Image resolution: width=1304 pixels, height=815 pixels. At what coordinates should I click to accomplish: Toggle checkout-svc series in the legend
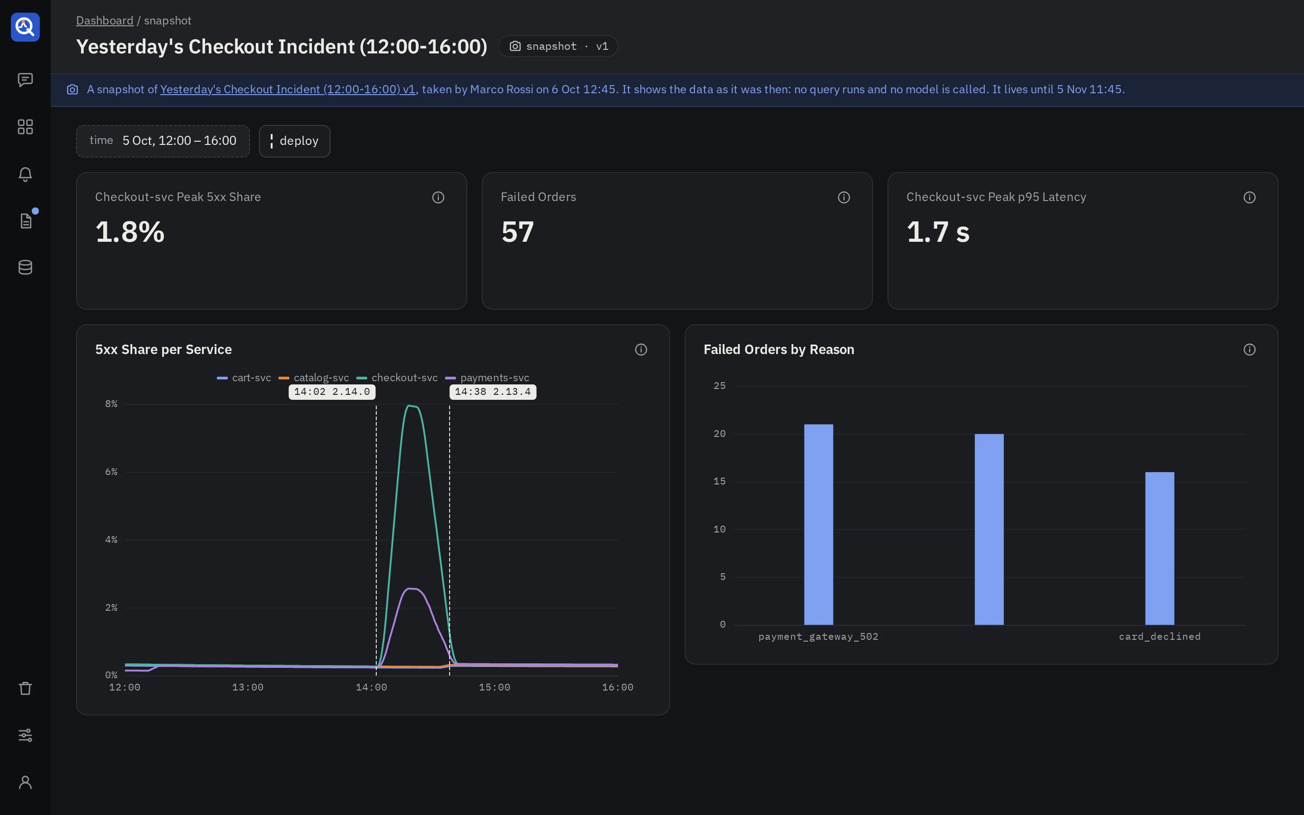tap(397, 378)
